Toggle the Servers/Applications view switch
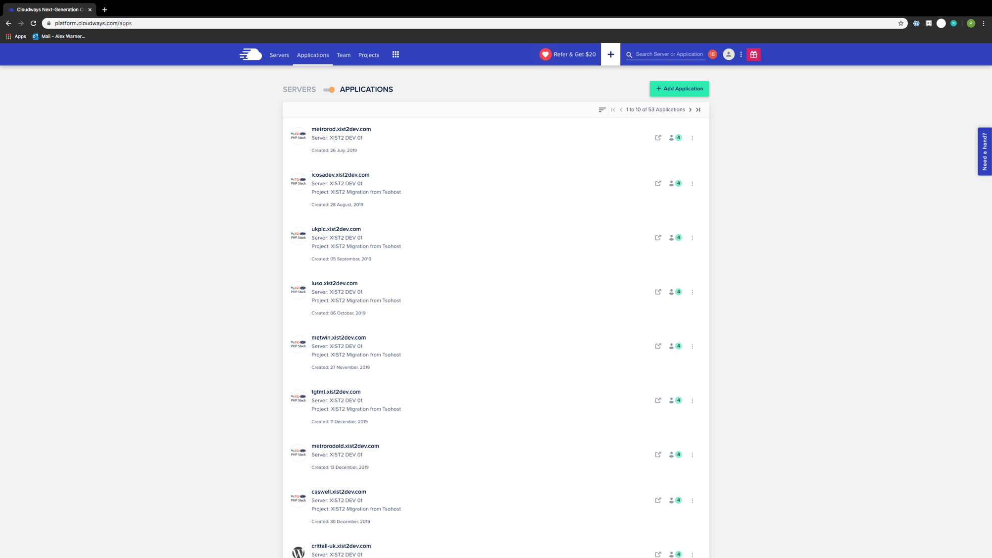Screen dimensions: 992x558 329,90
